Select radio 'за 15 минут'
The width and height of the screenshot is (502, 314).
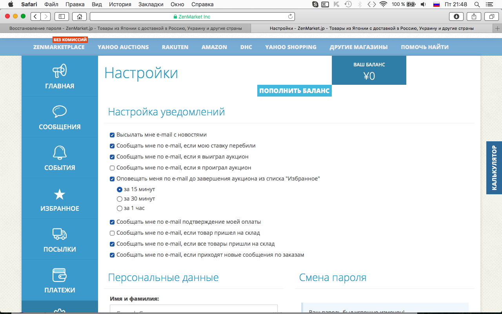[x=120, y=190]
